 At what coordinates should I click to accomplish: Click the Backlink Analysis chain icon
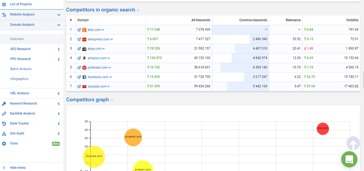tap(4, 114)
